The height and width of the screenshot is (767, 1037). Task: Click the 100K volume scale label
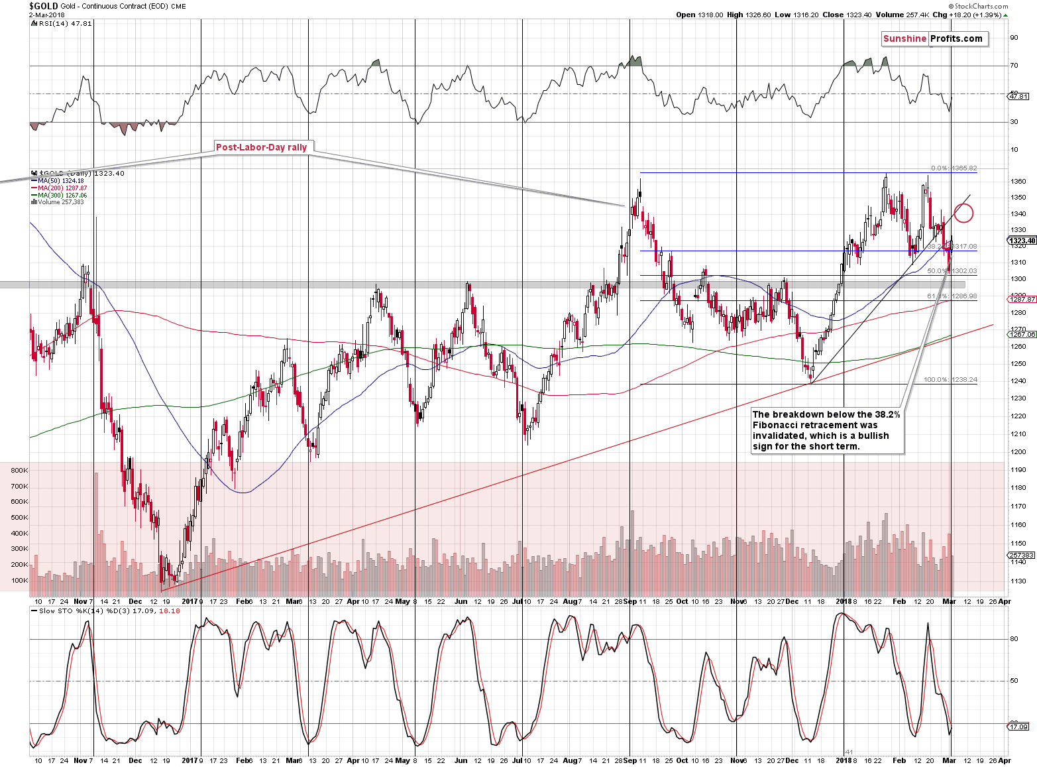[19, 580]
